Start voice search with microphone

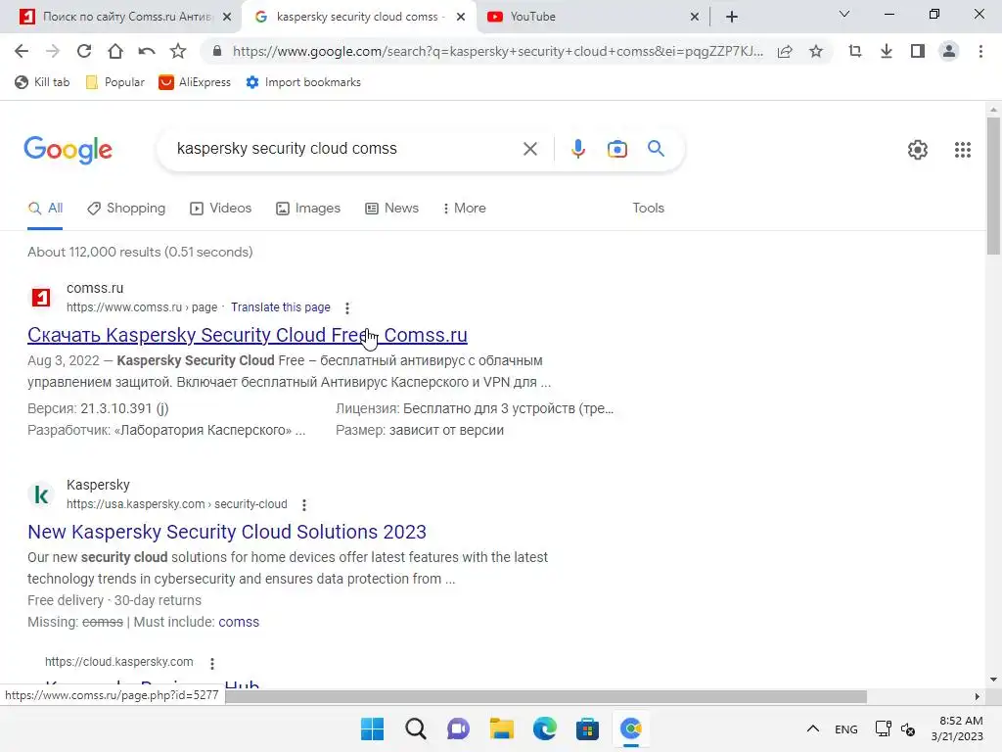(x=577, y=149)
